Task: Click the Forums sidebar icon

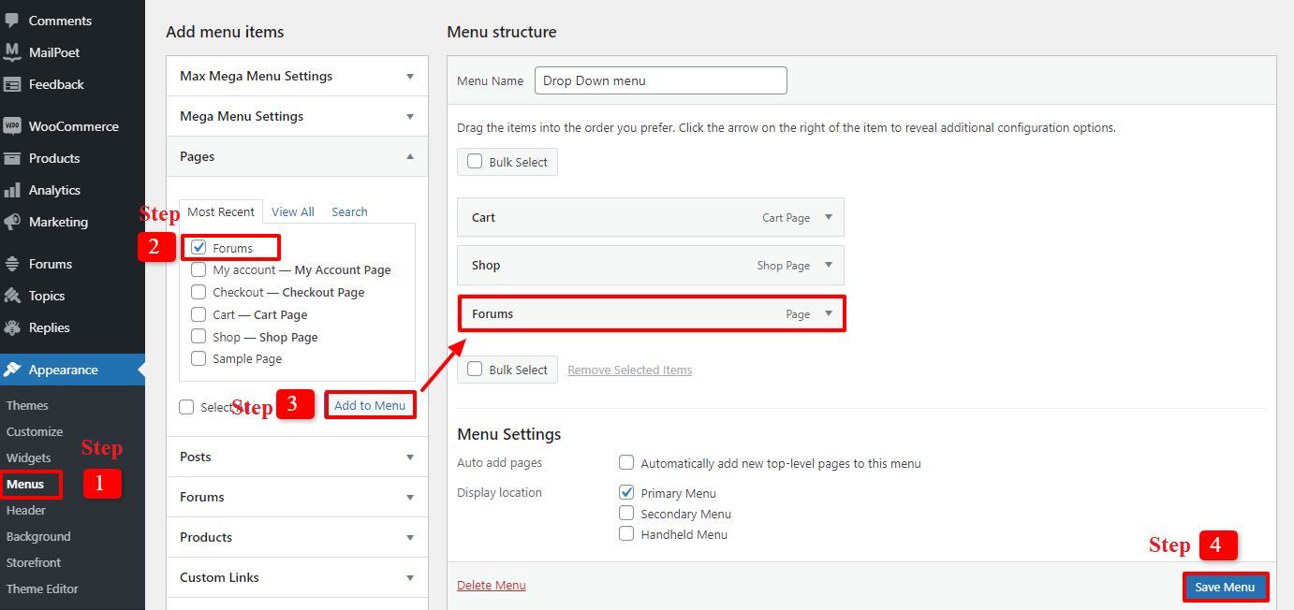Action: (x=12, y=264)
